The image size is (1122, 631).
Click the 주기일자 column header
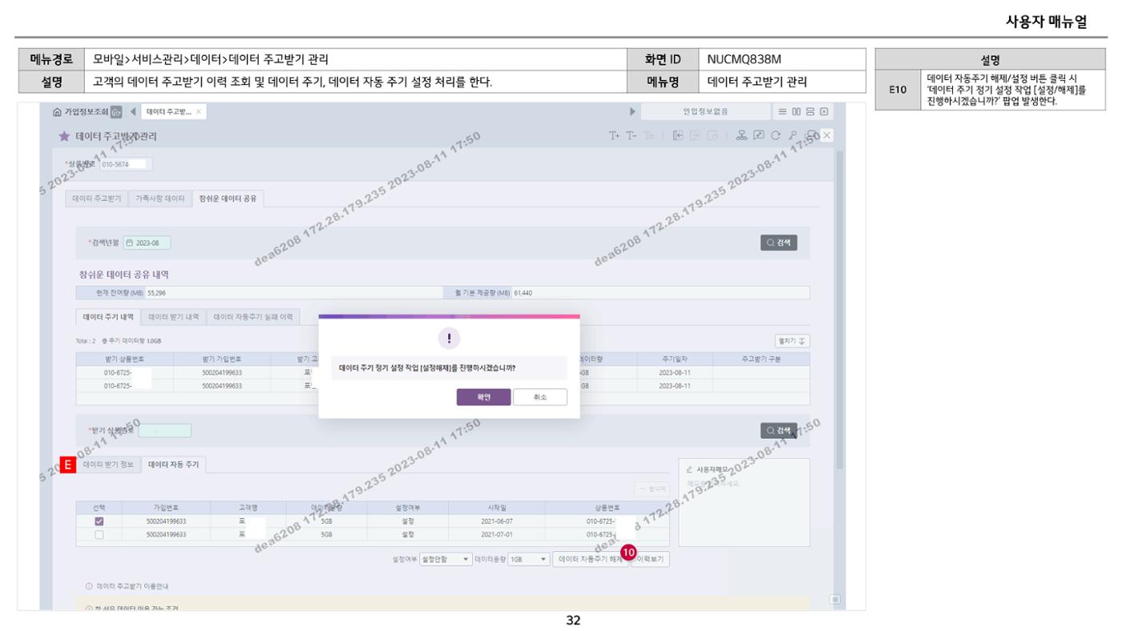point(675,360)
